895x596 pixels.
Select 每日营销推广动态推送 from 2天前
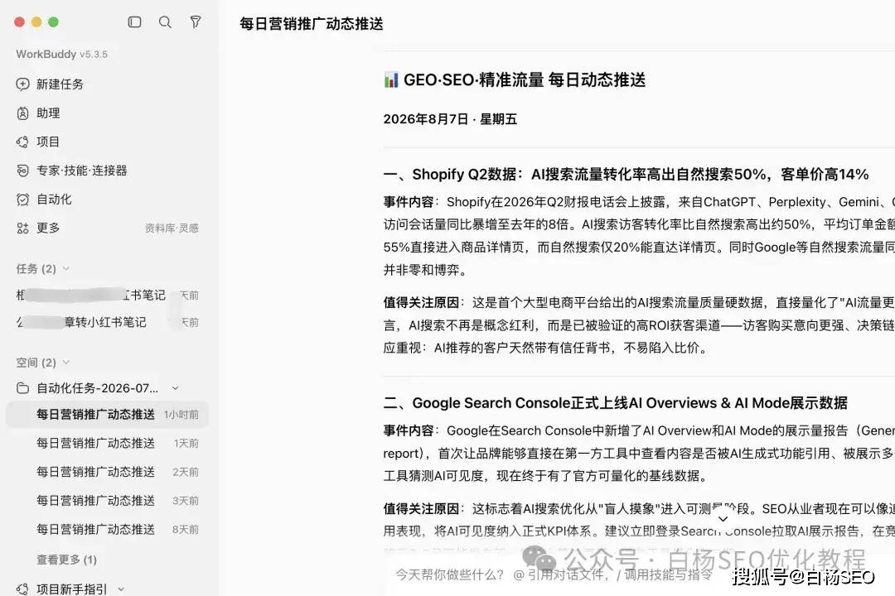coord(107,472)
